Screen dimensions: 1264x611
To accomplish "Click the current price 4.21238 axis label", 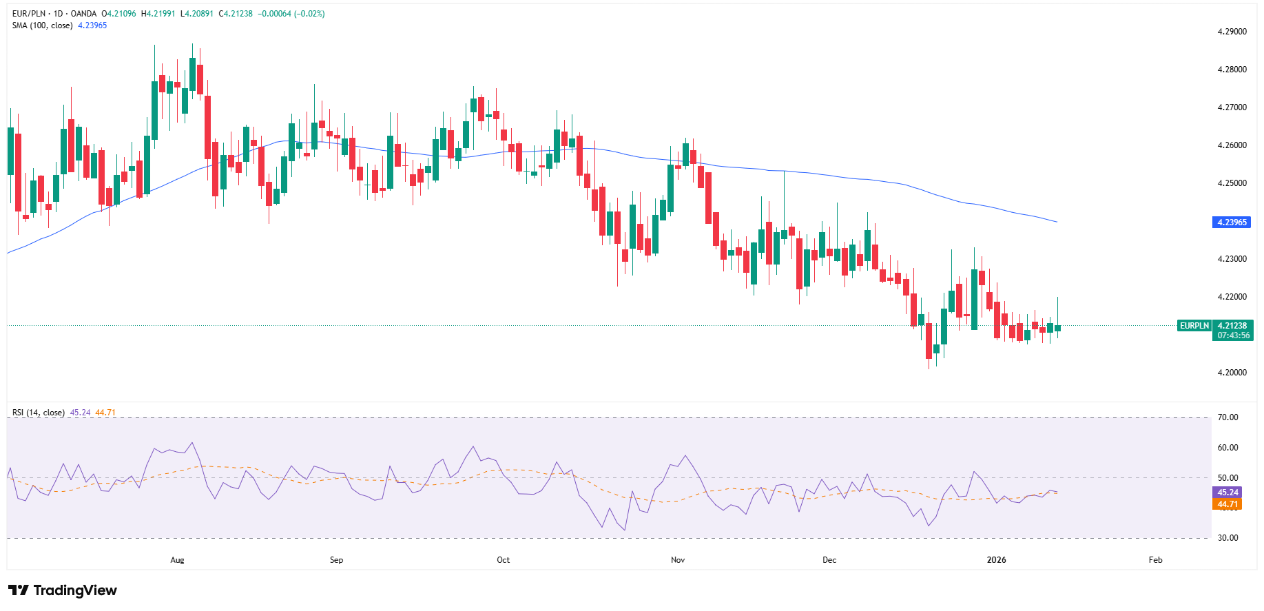I will pyautogui.click(x=1232, y=326).
